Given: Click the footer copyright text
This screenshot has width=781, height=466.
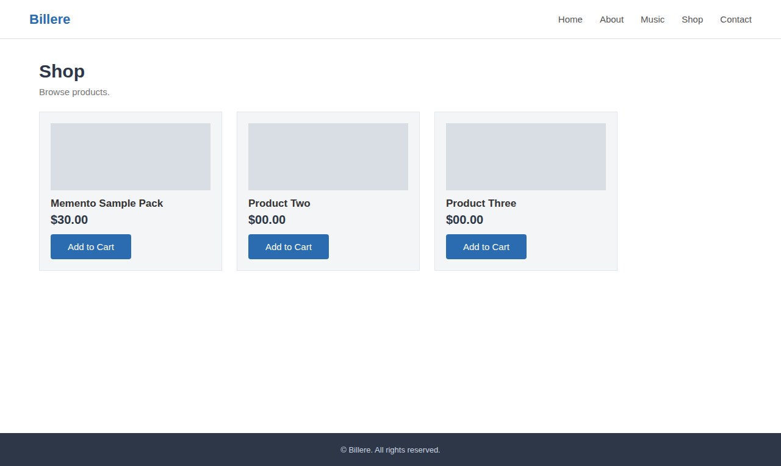Looking at the screenshot, I should click(390, 450).
